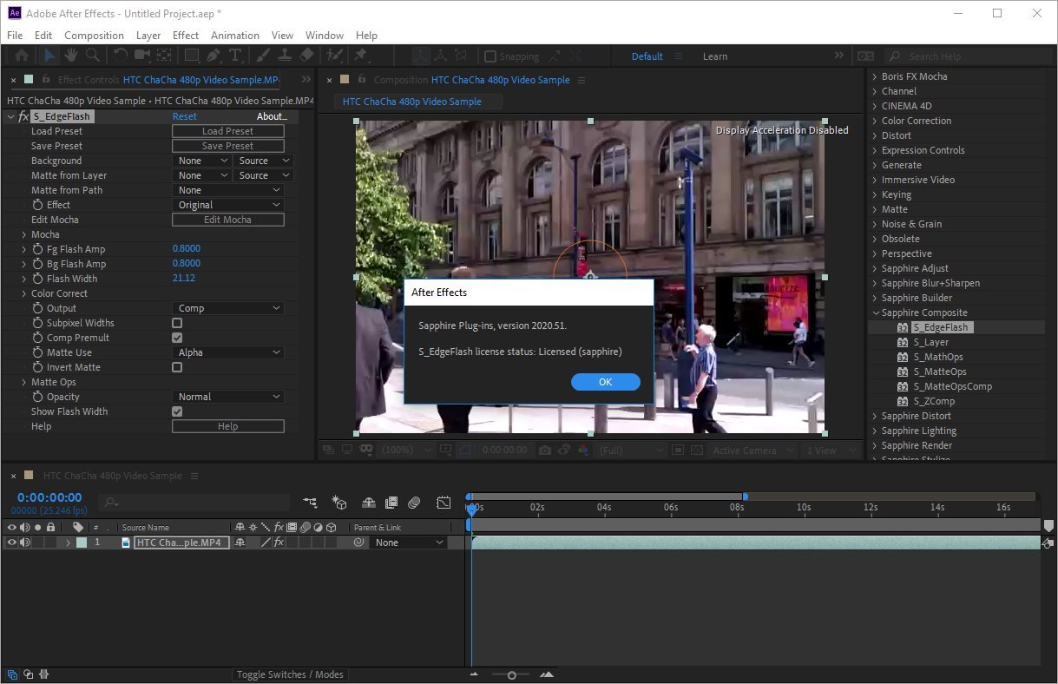Select S_MatteOps in the effects list
Viewport: 1058px width, 684px height.
click(x=939, y=372)
